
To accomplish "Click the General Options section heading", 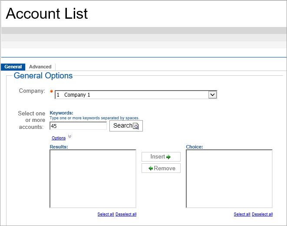I will (43, 76).
